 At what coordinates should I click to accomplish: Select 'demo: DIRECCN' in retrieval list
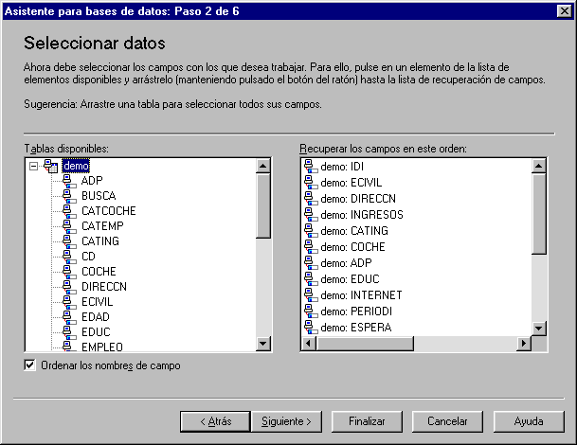point(358,199)
